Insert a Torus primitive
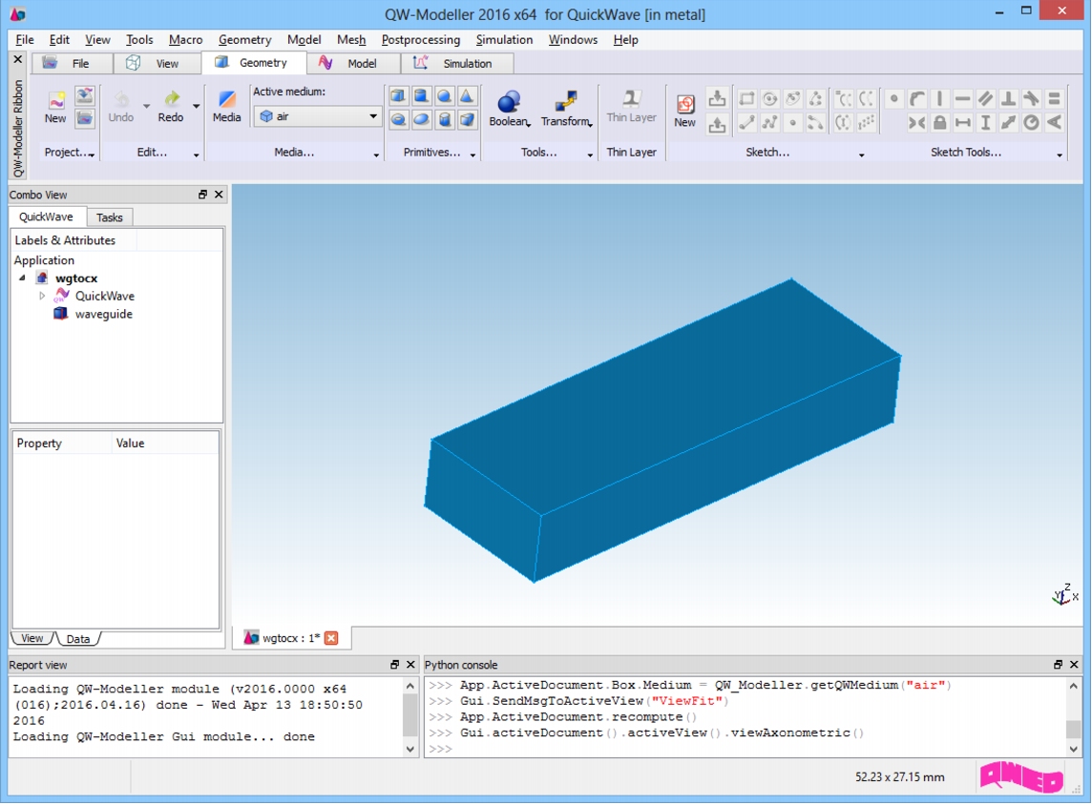Image resolution: width=1092 pixels, height=805 pixels. (398, 119)
